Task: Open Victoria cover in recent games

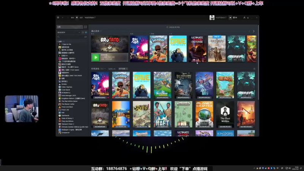Action: [217, 49]
